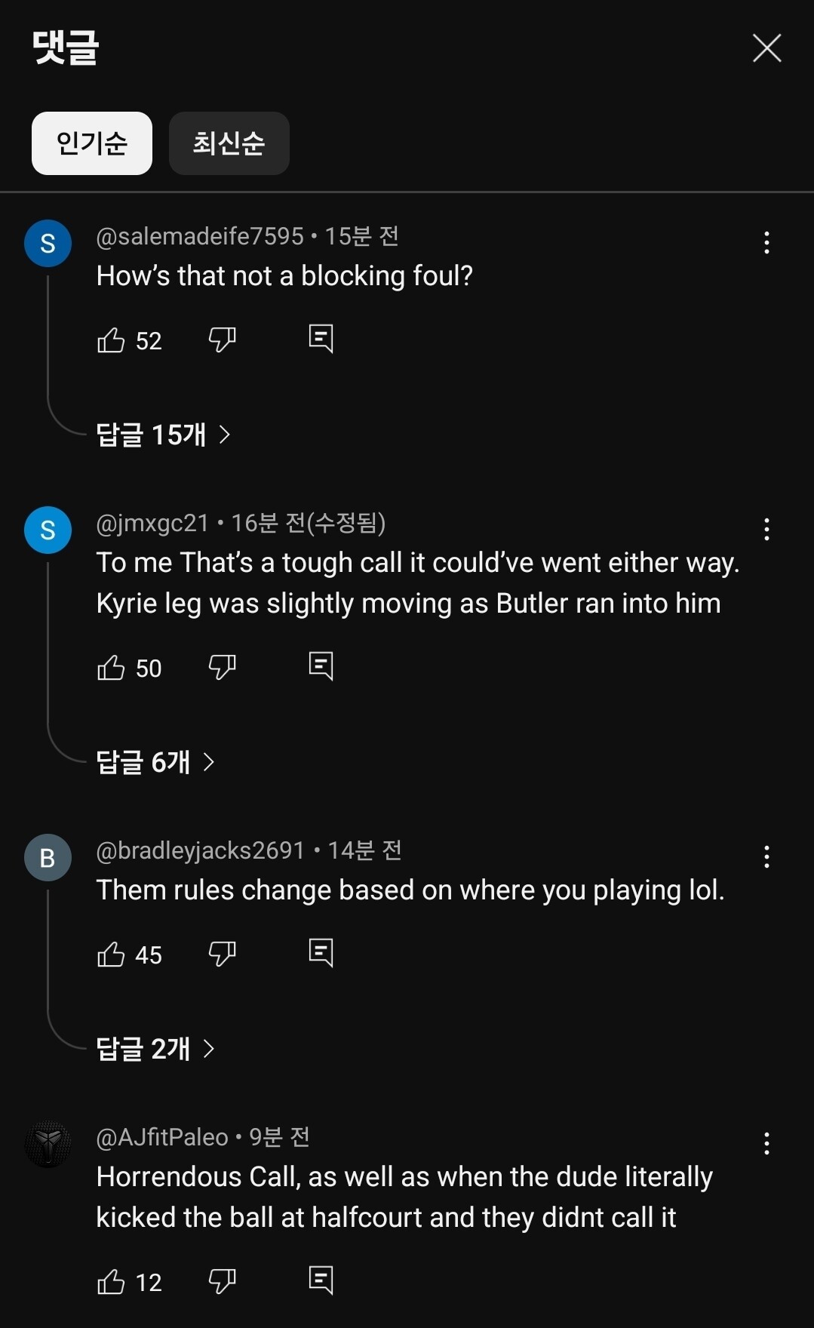
Task: Expand the 15 replies thread (답글 15개)
Action: 163,435
